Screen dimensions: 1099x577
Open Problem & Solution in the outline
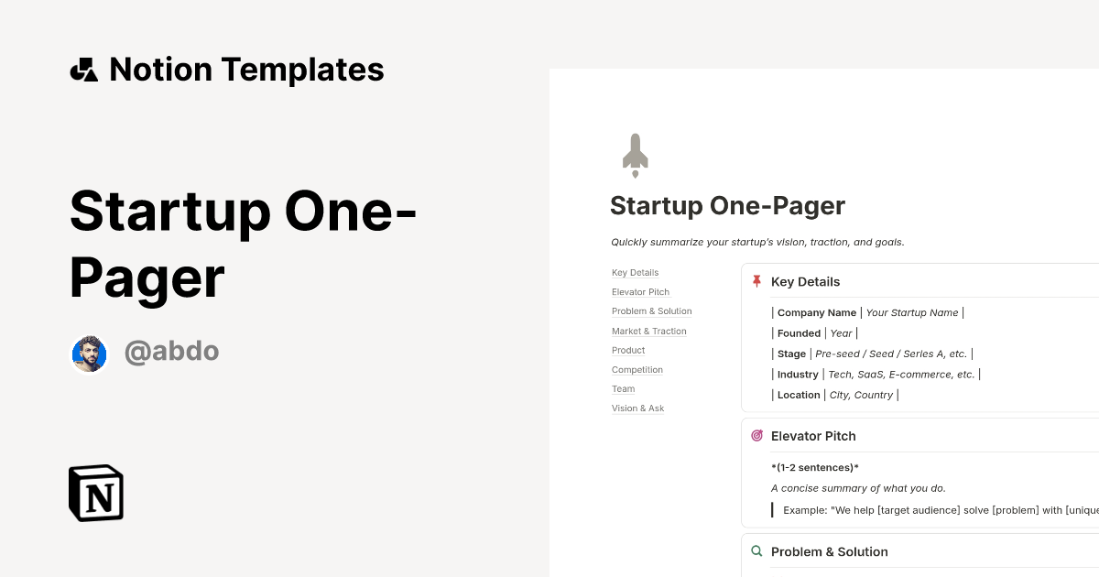click(x=651, y=310)
